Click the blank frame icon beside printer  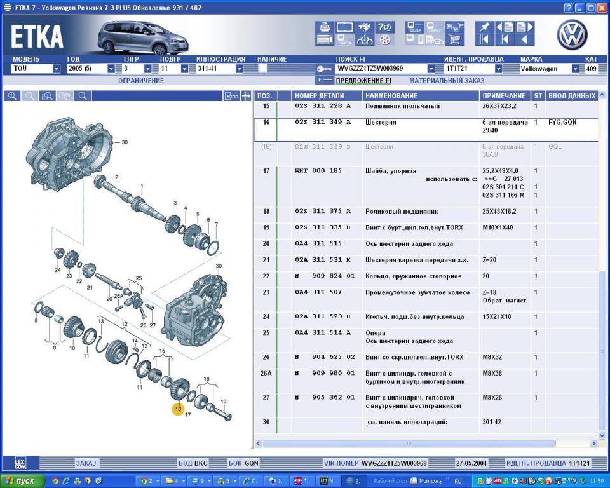tap(344, 27)
